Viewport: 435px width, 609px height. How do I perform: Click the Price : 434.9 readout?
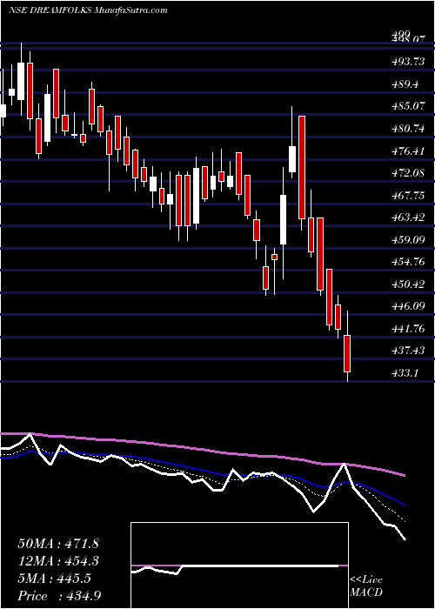tap(61, 596)
